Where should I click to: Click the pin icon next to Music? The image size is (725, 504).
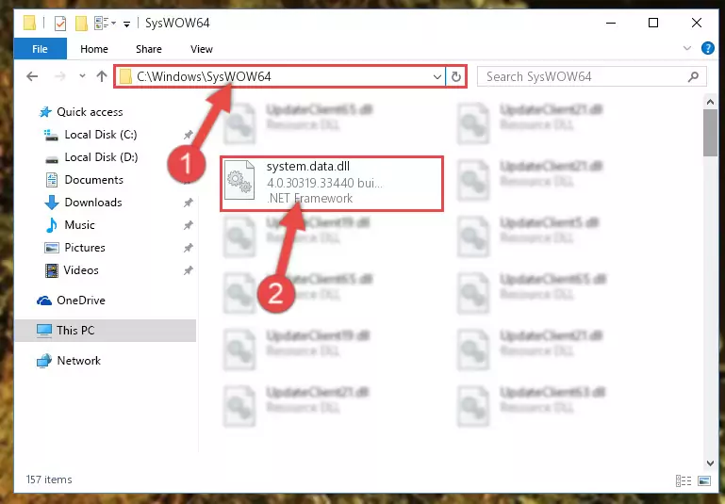point(188,225)
